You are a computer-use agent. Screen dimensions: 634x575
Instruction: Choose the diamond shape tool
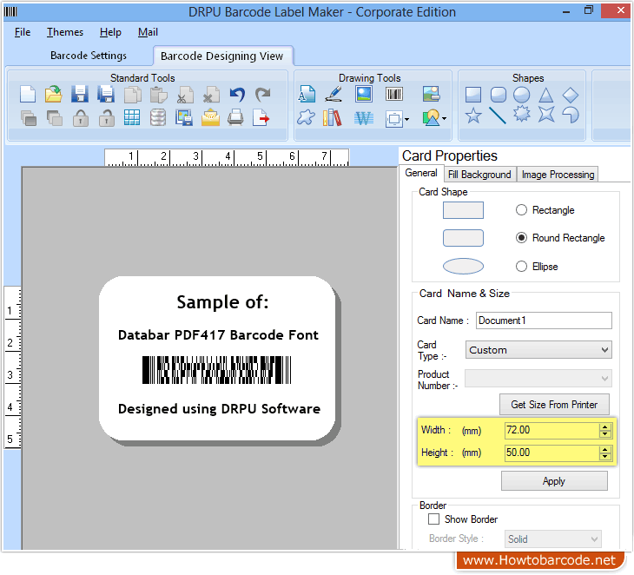(570, 95)
